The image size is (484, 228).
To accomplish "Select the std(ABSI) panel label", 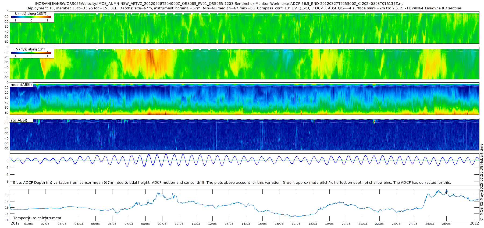I will coord(19,120).
